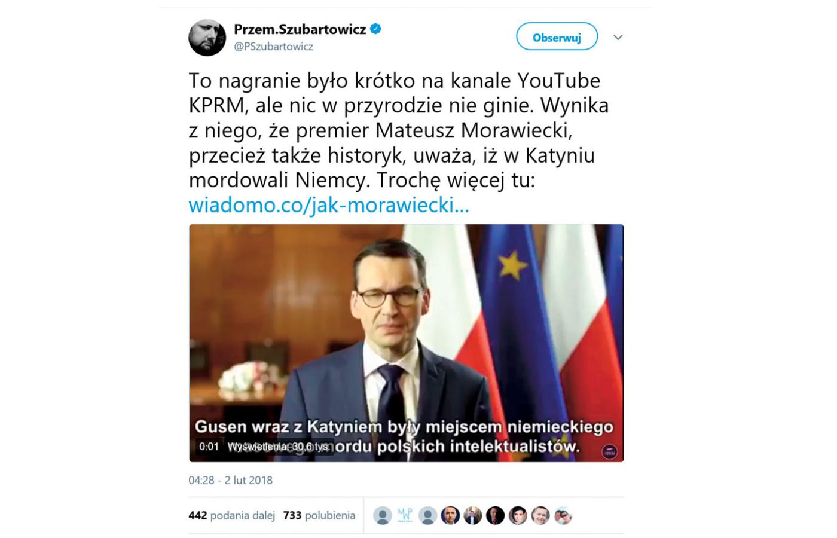Open the liker avatar with red tie
837x538 pixels.
(x=495, y=515)
